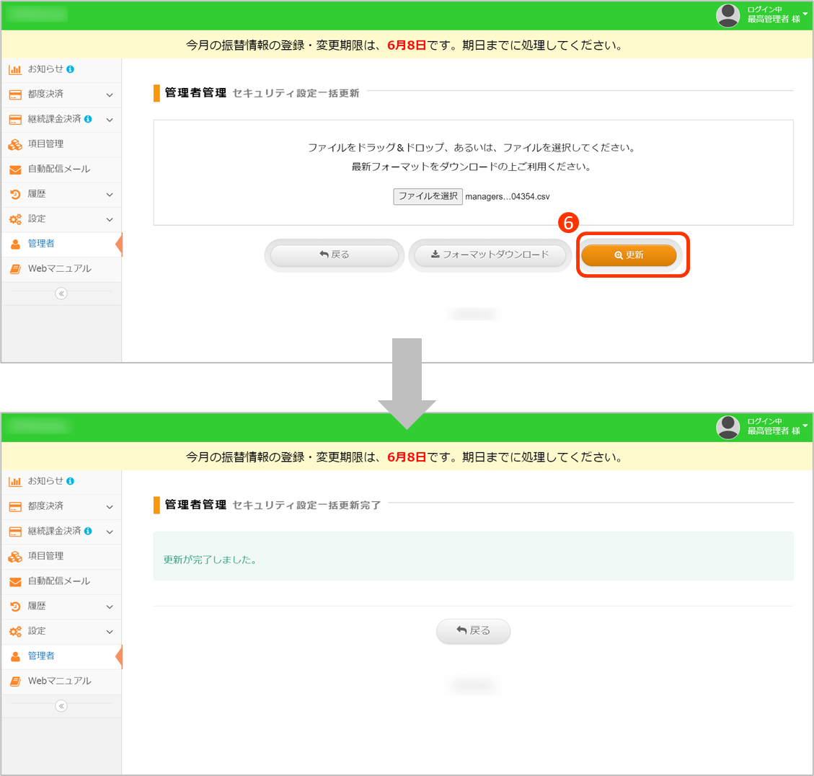The width and height of the screenshot is (814, 776).
Task: Click the 設定 gears icon on completion page
Action: [x=14, y=632]
